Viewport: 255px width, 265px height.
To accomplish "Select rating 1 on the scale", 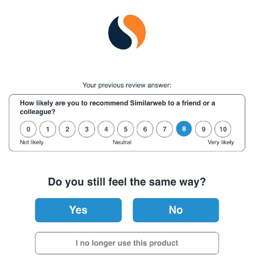I will pos(48,129).
